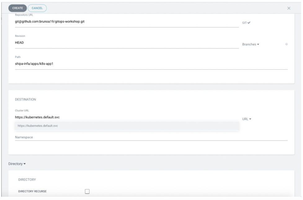
Task: Click the caret arrow next to Branches
Action: 258,44
